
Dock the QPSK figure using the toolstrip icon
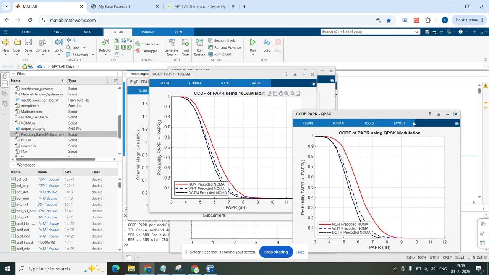[x=457, y=124]
